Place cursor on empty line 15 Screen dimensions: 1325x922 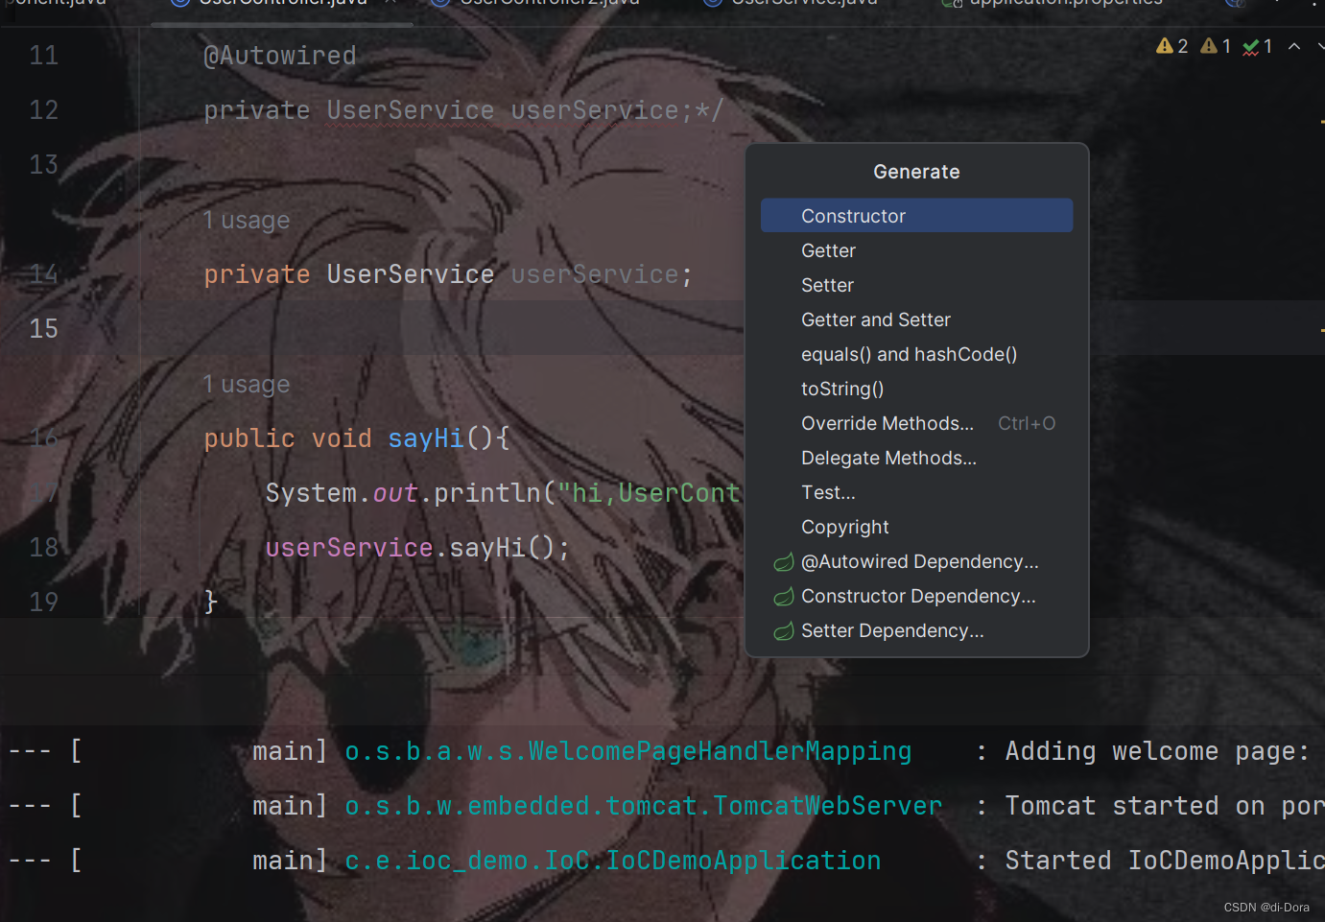click(441, 329)
